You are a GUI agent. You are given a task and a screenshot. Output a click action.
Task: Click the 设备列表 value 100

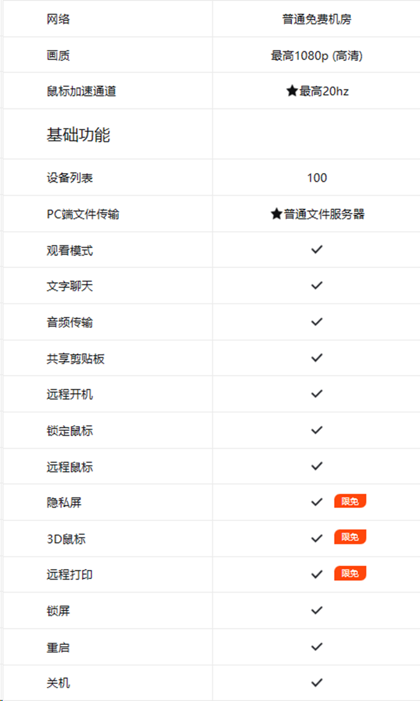(317, 178)
